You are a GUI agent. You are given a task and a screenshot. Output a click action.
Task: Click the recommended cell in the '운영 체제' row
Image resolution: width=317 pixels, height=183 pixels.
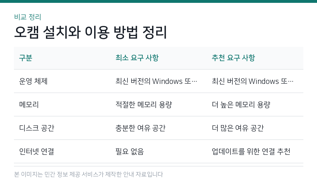pyautogui.click(x=253, y=81)
